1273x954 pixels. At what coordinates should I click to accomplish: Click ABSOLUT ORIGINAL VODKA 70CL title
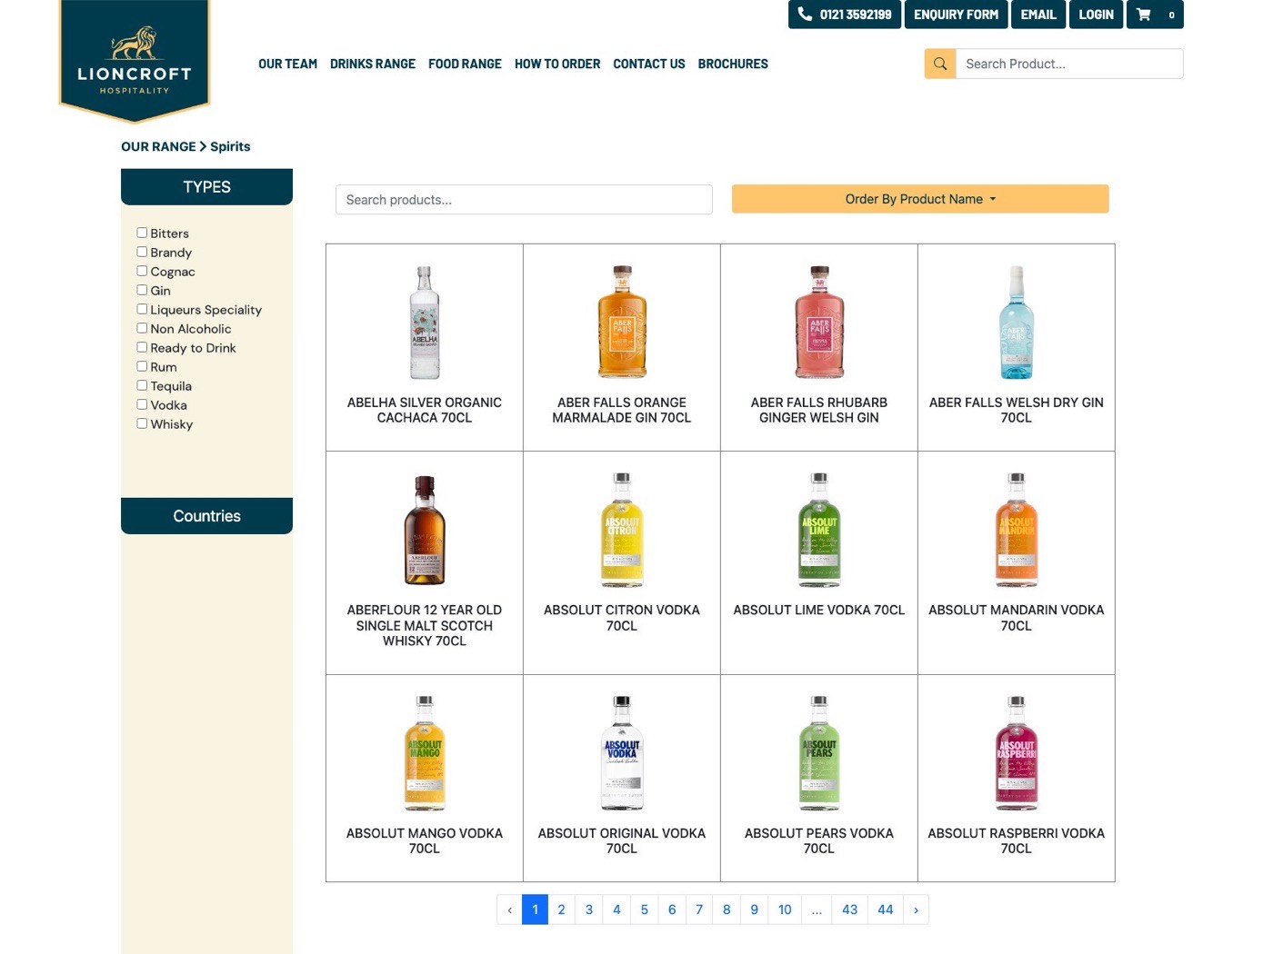click(622, 840)
